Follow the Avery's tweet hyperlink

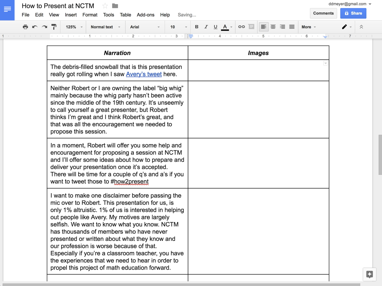click(144, 74)
